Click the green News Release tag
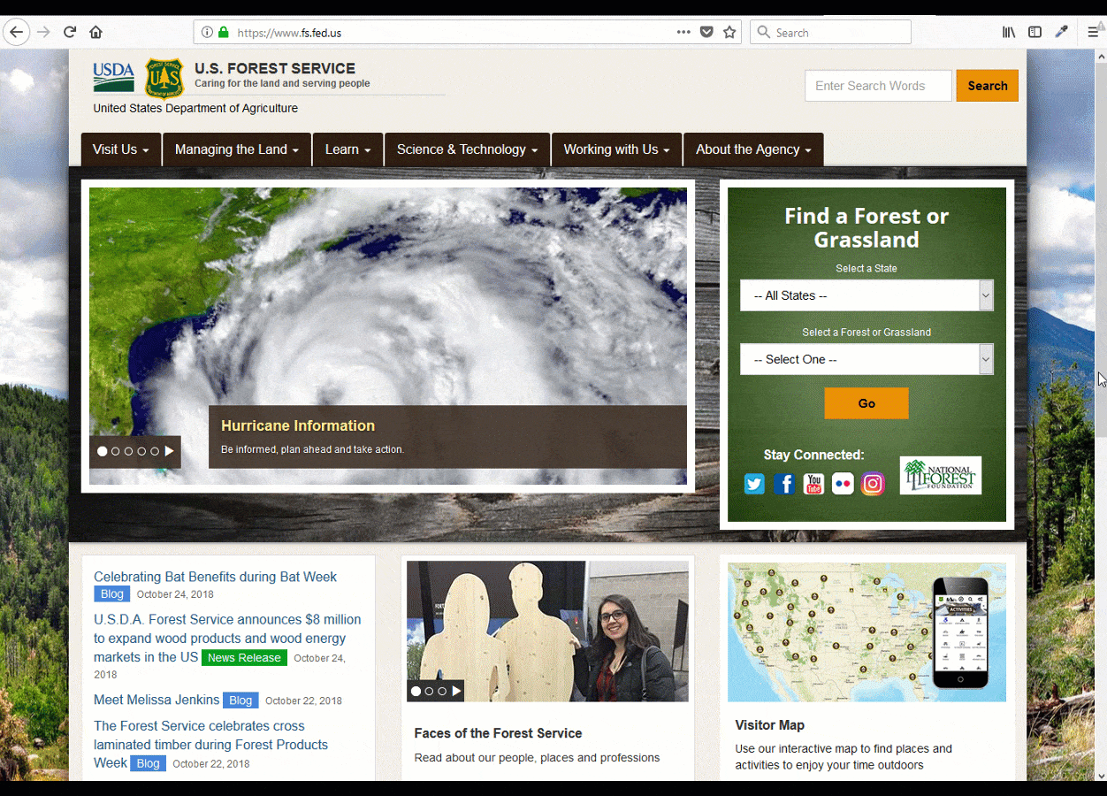Viewport: 1107px width, 796px height. pyautogui.click(x=244, y=657)
